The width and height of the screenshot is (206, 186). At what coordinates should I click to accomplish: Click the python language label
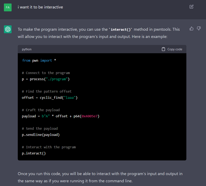coord(27,49)
